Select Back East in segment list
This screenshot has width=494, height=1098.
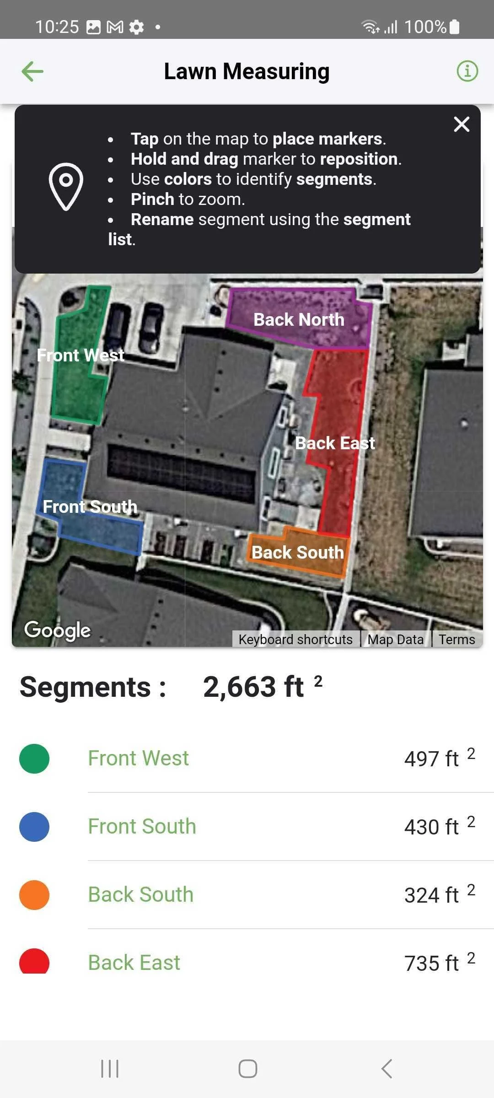tap(134, 963)
